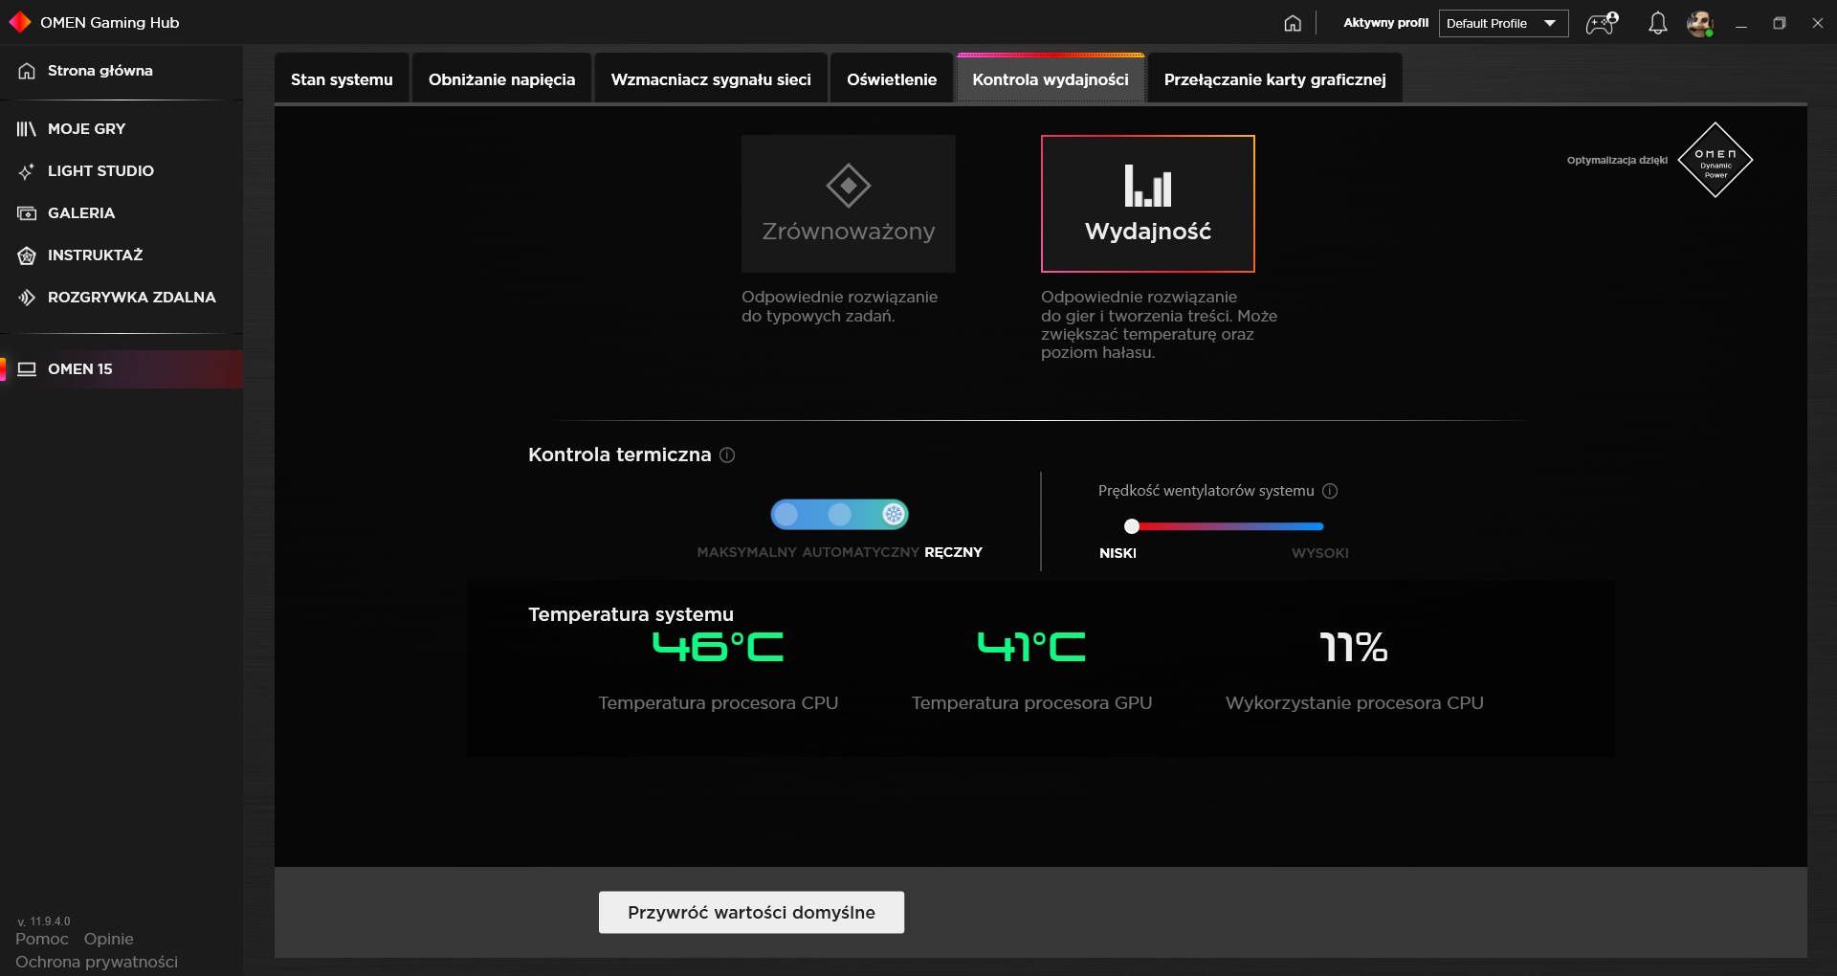This screenshot has height=976, width=1837.
Task: Click the 46°C CPU temperature value
Action: point(718,647)
